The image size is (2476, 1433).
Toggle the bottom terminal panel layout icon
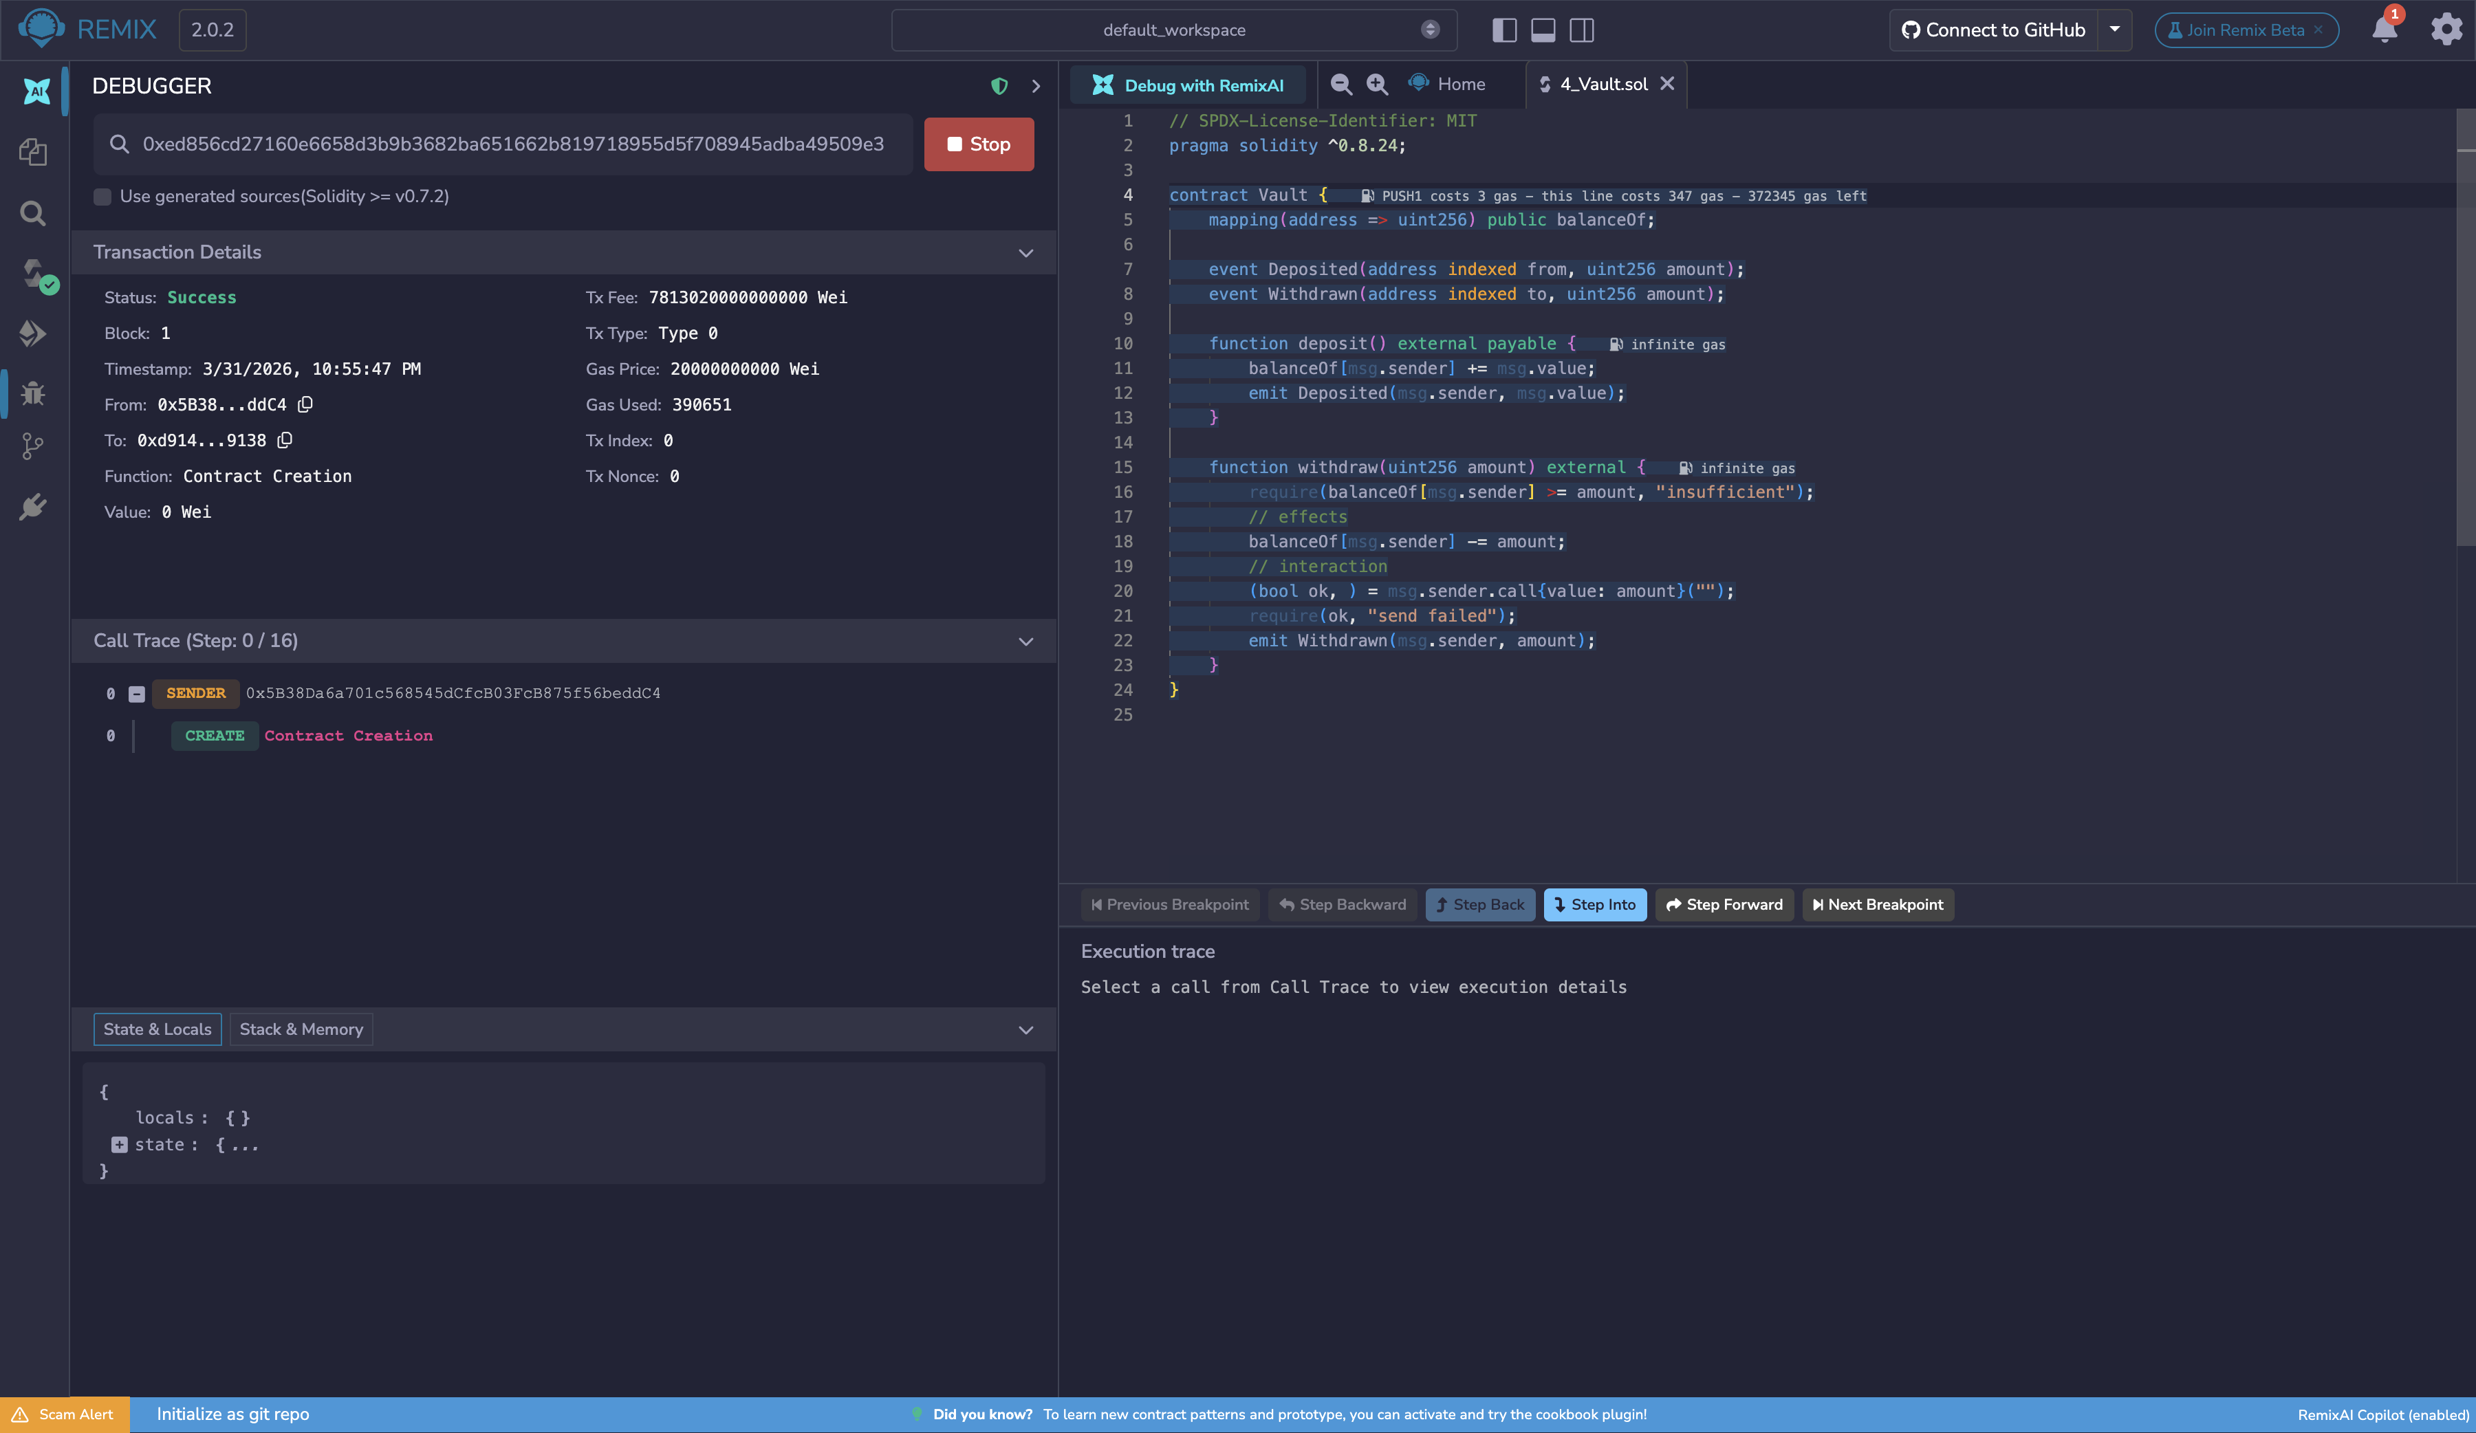click(1543, 30)
